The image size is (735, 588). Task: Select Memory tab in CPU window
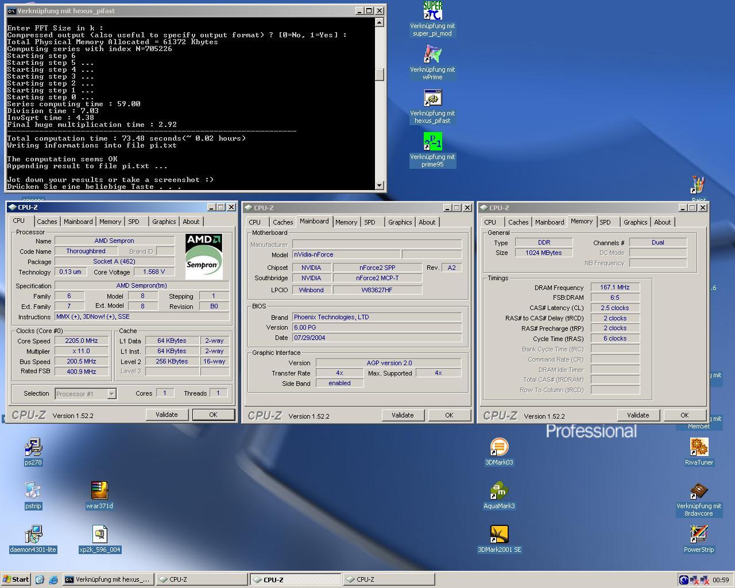coord(110,222)
